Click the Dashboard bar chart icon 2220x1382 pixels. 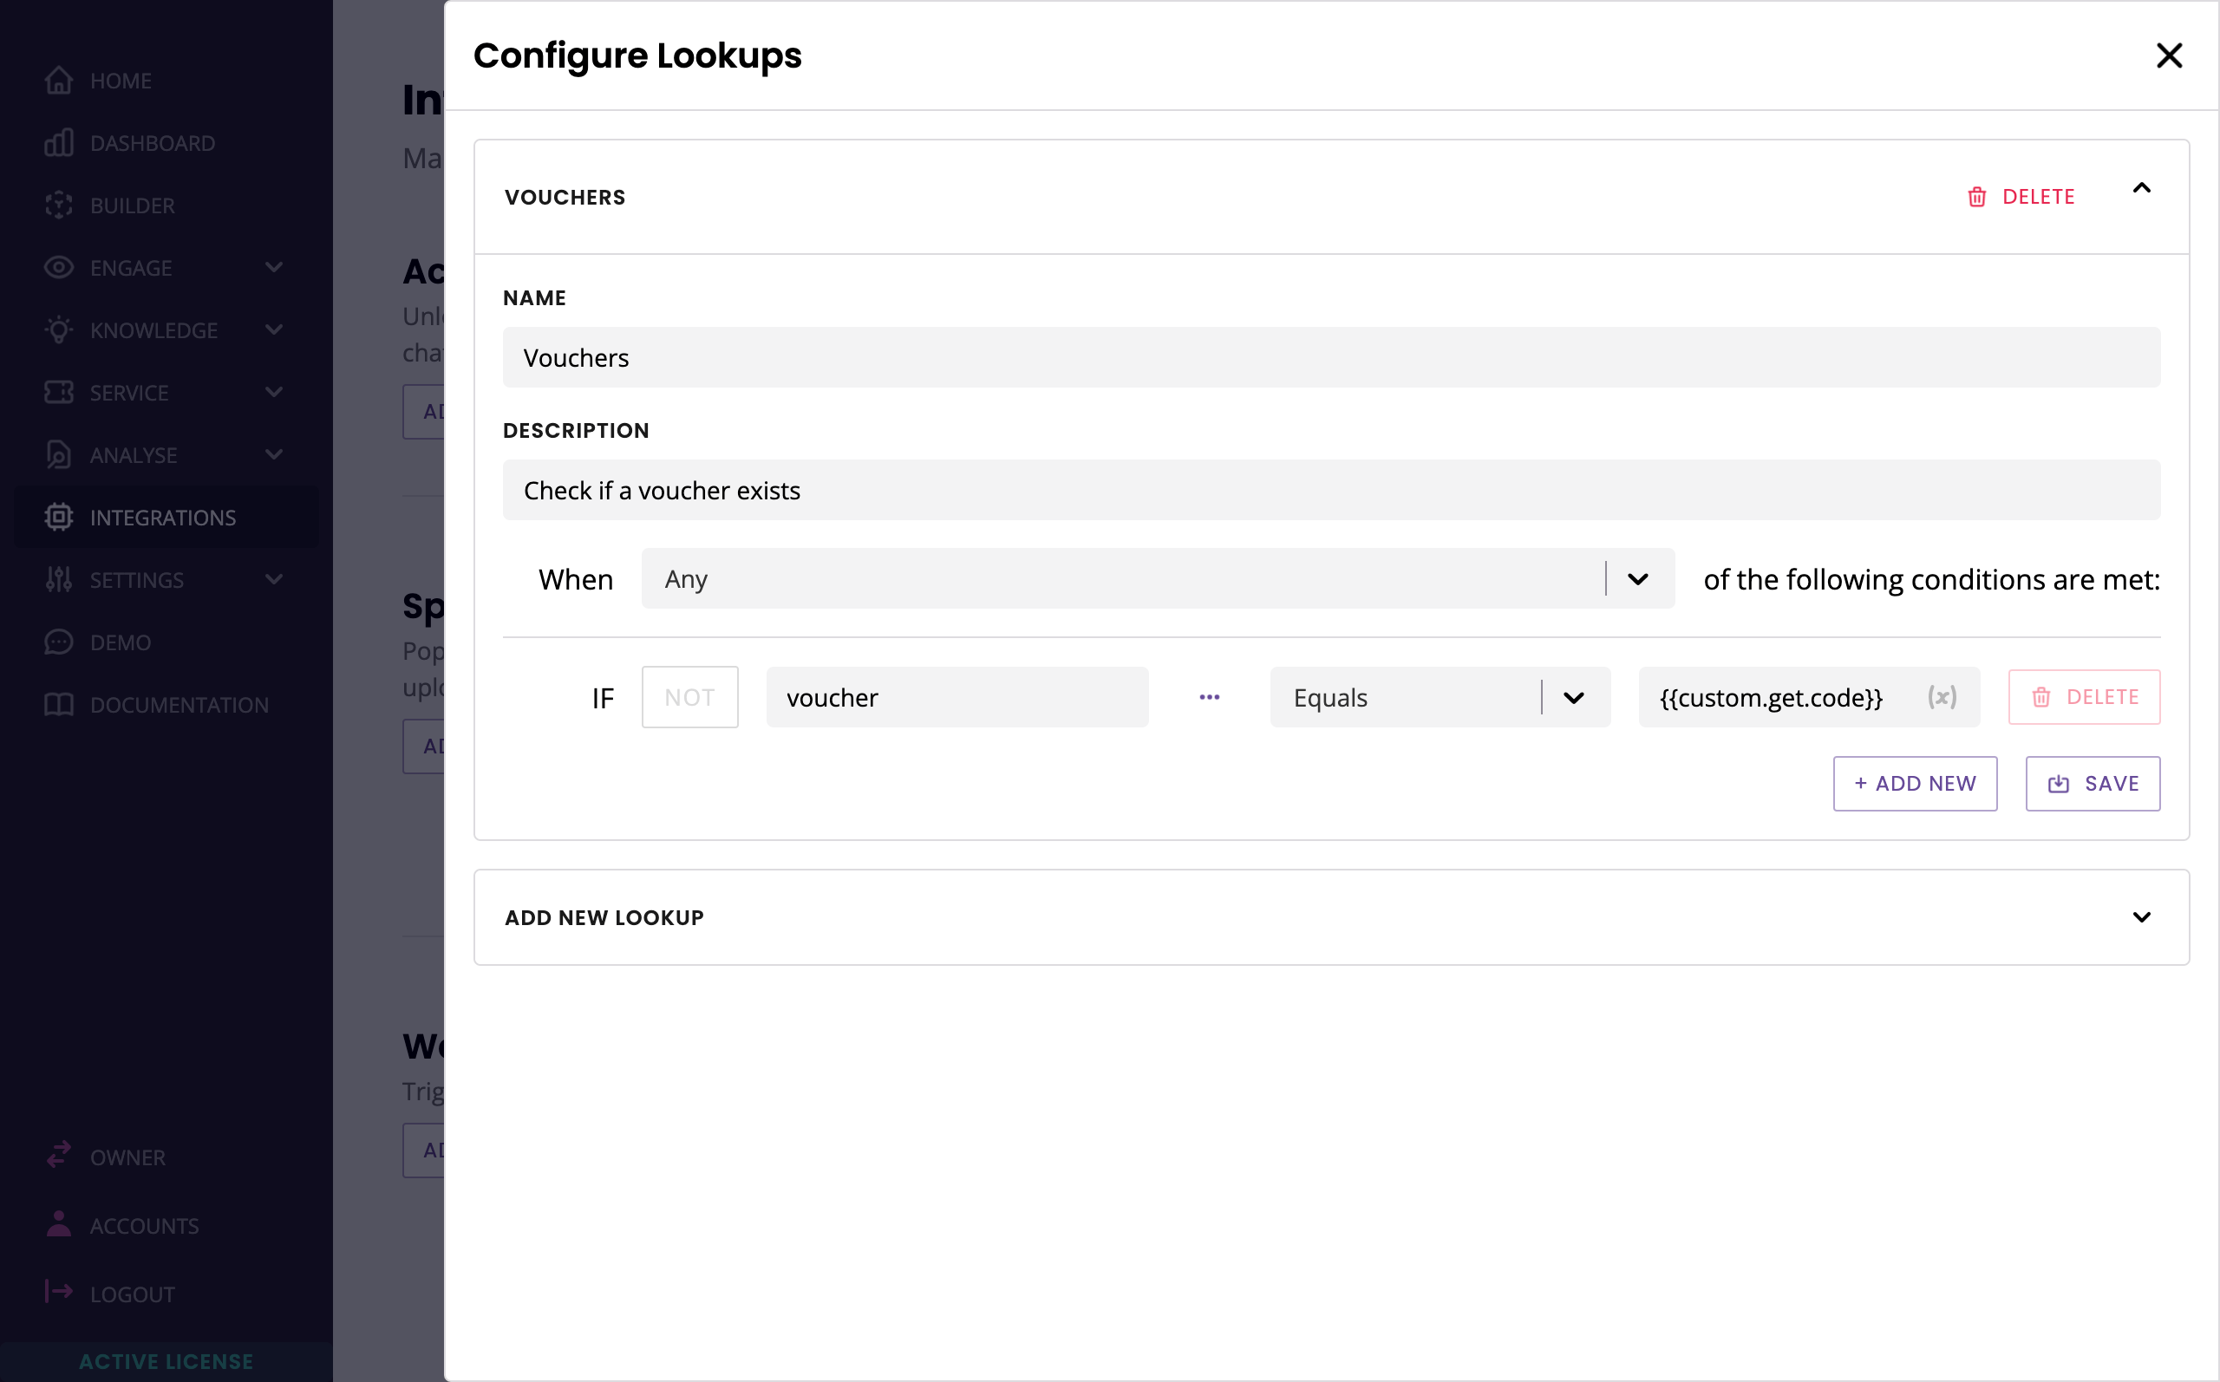(58, 144)
